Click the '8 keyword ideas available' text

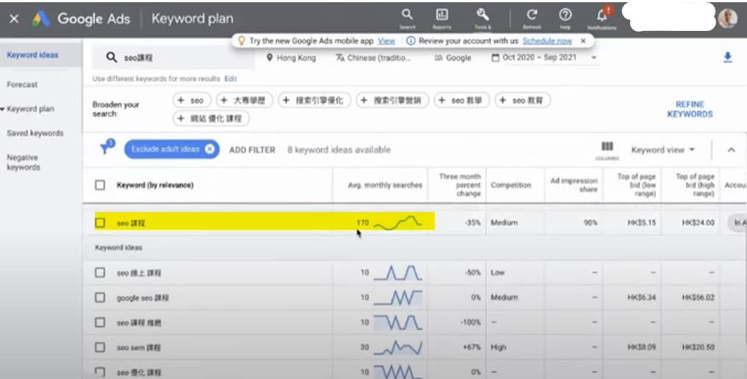coord(339,150)
